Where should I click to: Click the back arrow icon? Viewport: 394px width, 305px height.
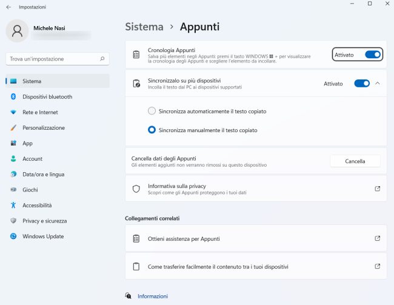[8, 7]
